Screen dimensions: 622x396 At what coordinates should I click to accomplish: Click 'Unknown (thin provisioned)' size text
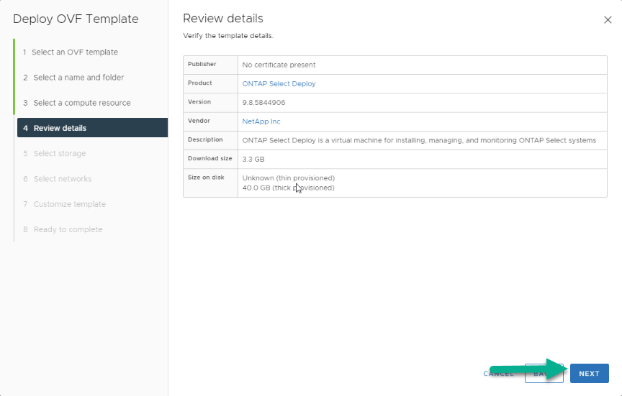[289, 178]
